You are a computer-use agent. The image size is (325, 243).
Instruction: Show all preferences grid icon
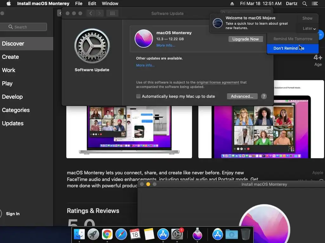pos(112,13)
